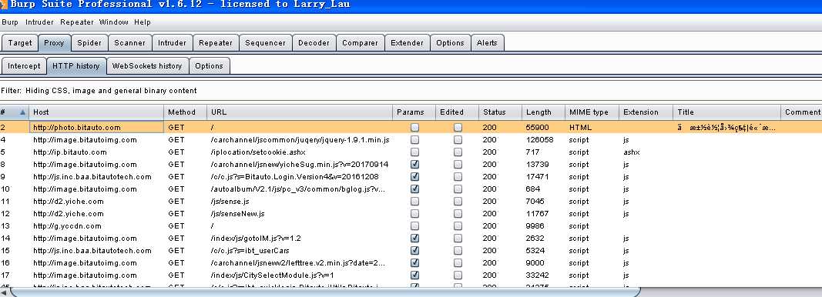Select the http://photo.bitauto.com host cell
Viewport: 822px width, 297px height.
(x=96, y=127)
